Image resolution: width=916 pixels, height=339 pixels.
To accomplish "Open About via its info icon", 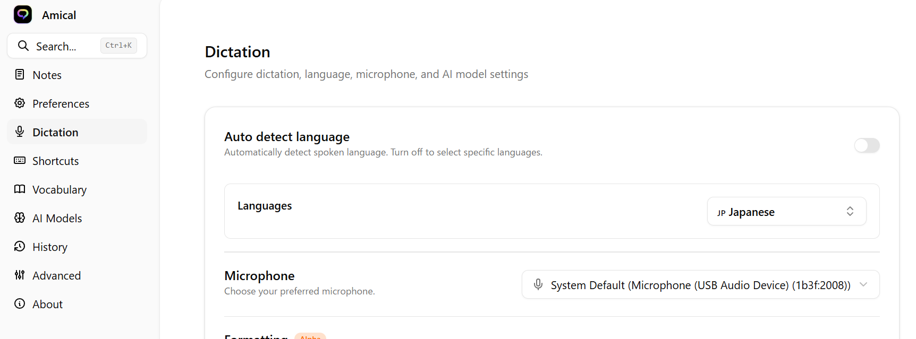I will pos(20,304).
